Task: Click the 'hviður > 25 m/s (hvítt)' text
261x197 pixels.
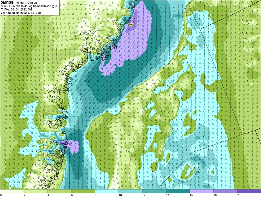Action: tap(14, 6)
